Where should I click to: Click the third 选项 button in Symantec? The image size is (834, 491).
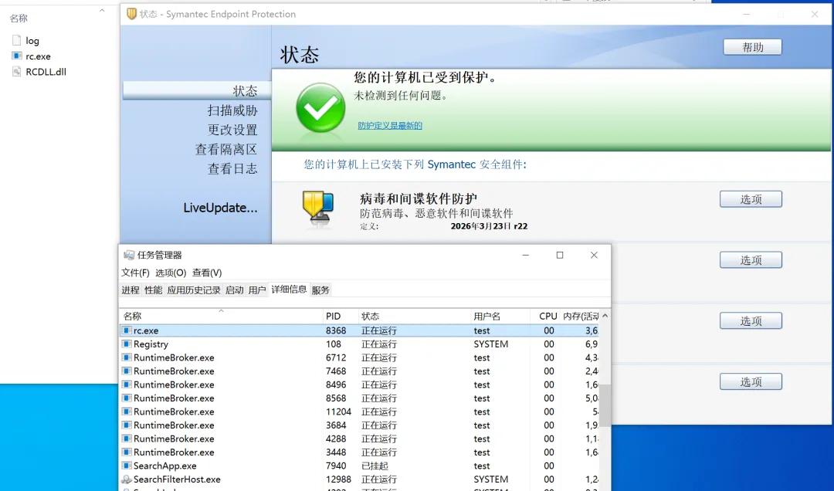pos(751,321)
